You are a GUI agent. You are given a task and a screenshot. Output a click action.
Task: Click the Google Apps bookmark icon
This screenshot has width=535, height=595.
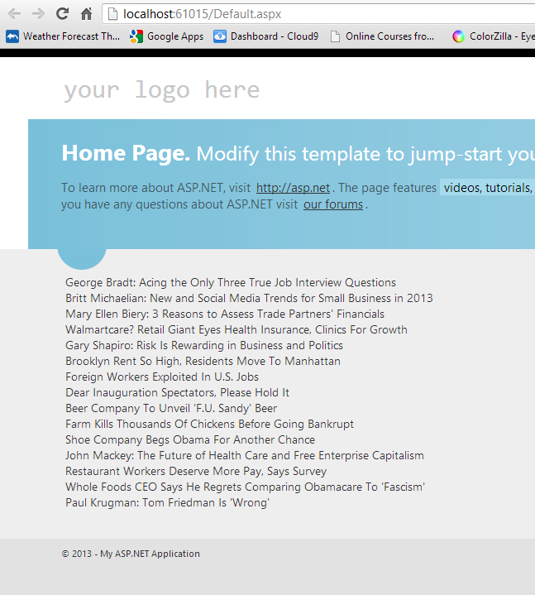136,36
